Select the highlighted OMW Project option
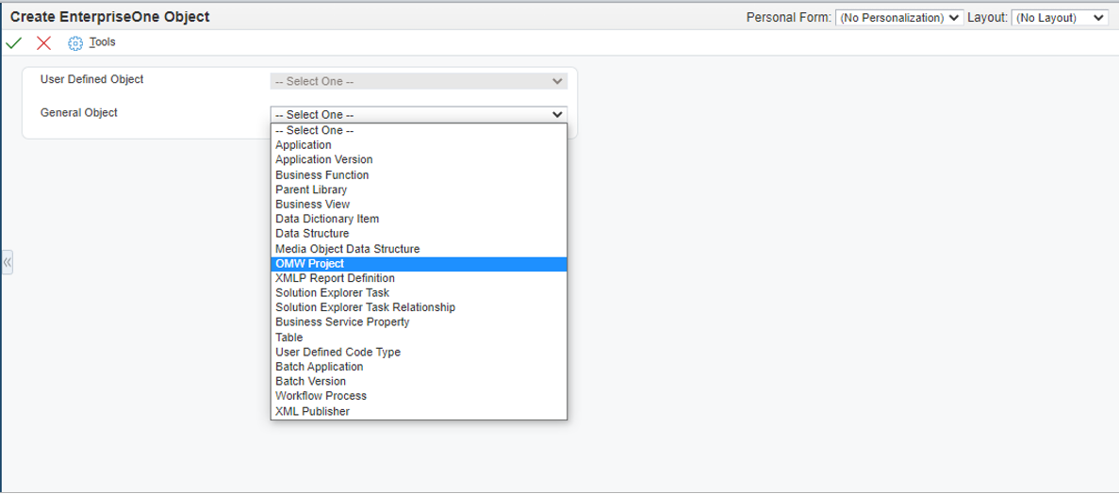Viewport: 1119px width, 494px height. pyautogui.click(x=309, y=264)
